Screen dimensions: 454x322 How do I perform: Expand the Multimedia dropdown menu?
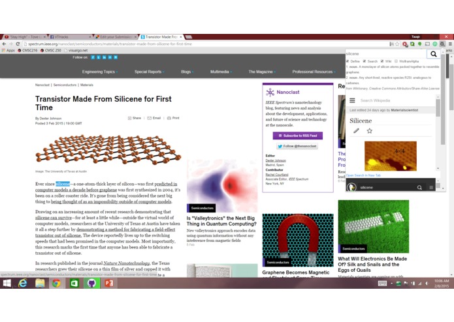click(x=221, y=72)
